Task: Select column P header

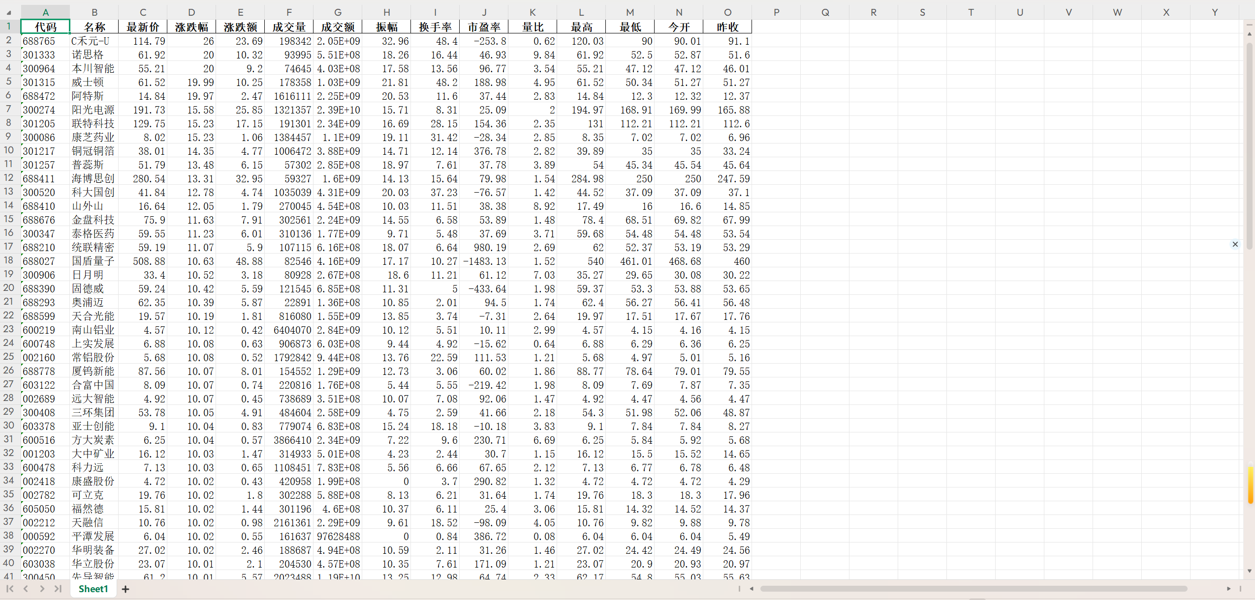Action: (x=776, y=12)
